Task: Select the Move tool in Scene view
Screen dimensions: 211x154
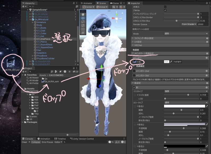Action: pyautogui.click(x=83, y=18)
